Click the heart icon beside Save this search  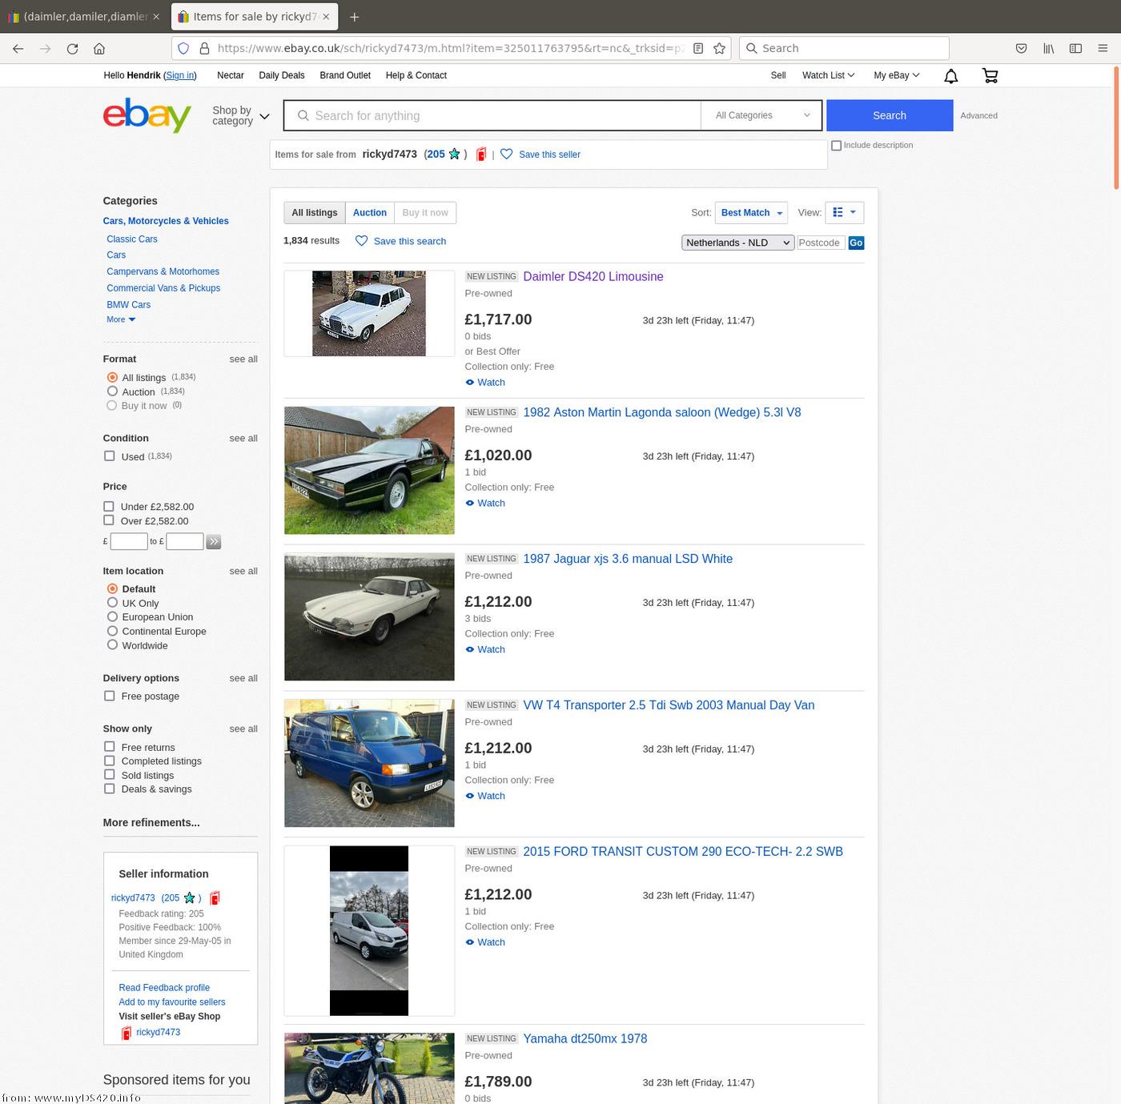coord(362,241)
